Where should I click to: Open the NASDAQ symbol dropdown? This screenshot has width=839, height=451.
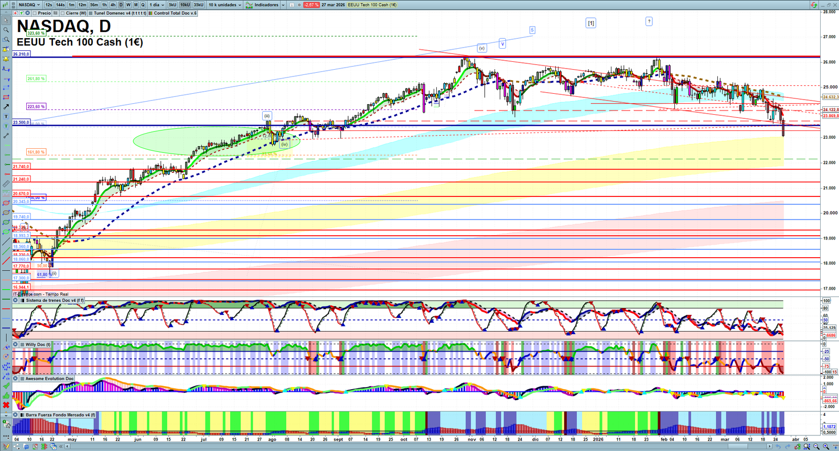point(29,5)
